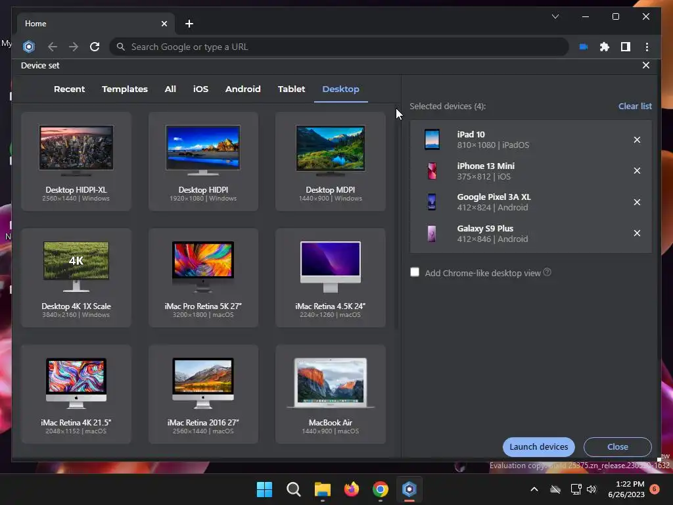Screen dimensions: 673x505
Task: Switch to the Android tab
Action: click(x=243, y=89)
